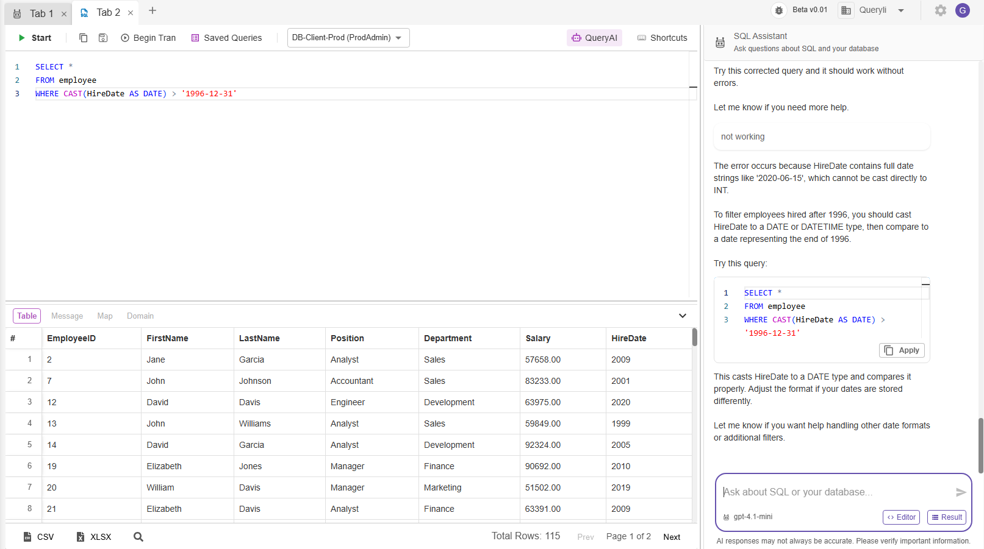Select the Message results tab

coord(67,316)
